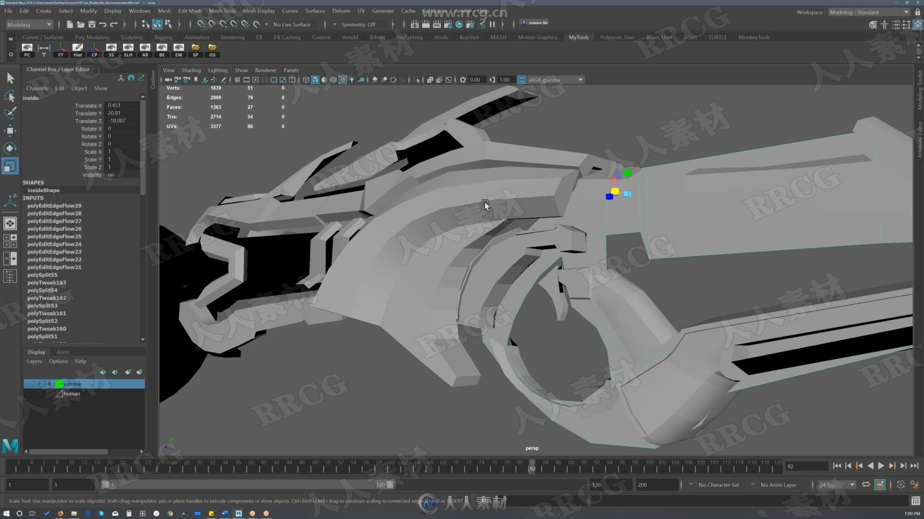Open the Modeling menu set dropdown
Viewport: 924px width, 519px height.
point(29,24)
